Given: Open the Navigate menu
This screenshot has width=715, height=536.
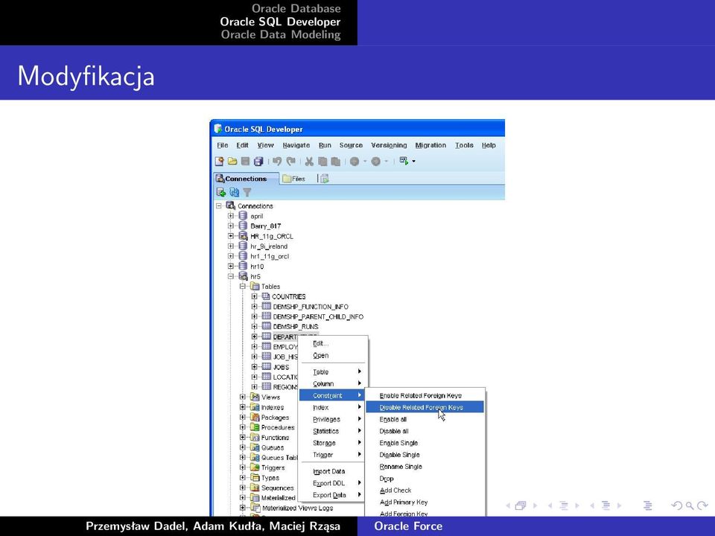Looking at the screenshot, I should [x=296, y=145].
